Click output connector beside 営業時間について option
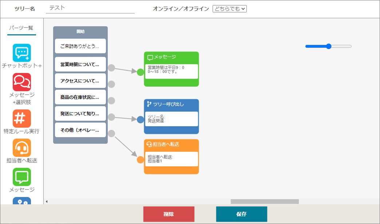 click(111, 68)
